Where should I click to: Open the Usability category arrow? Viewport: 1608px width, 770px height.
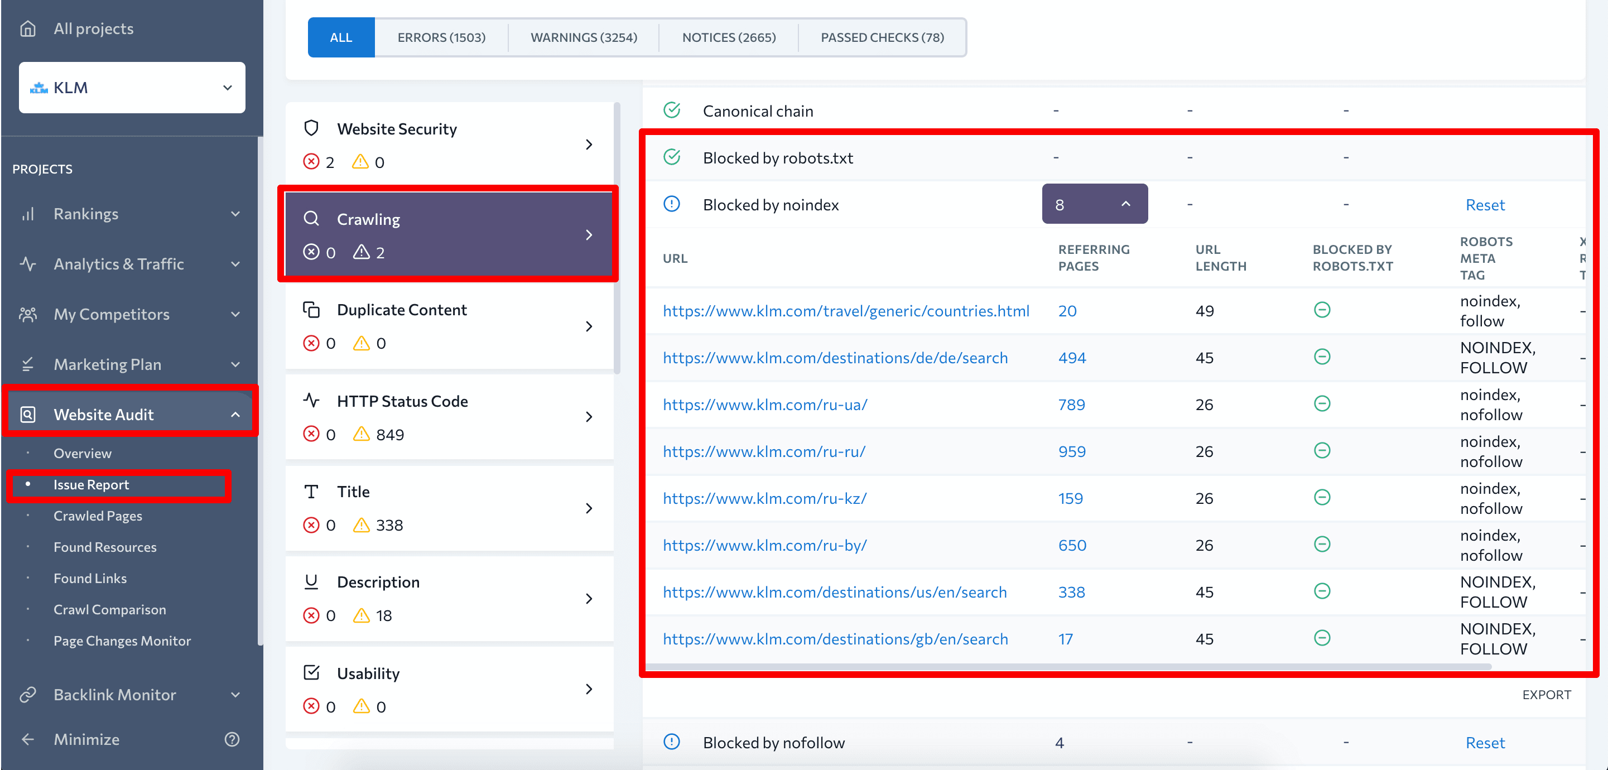[x=589, y=690]
